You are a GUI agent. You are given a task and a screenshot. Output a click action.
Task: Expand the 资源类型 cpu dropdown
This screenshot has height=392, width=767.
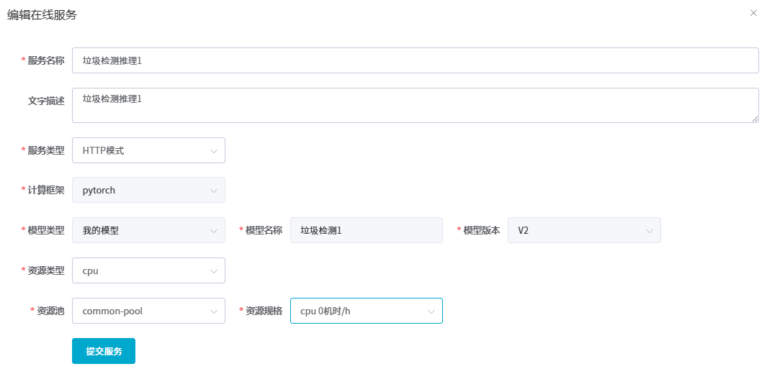tap(148, 271)
